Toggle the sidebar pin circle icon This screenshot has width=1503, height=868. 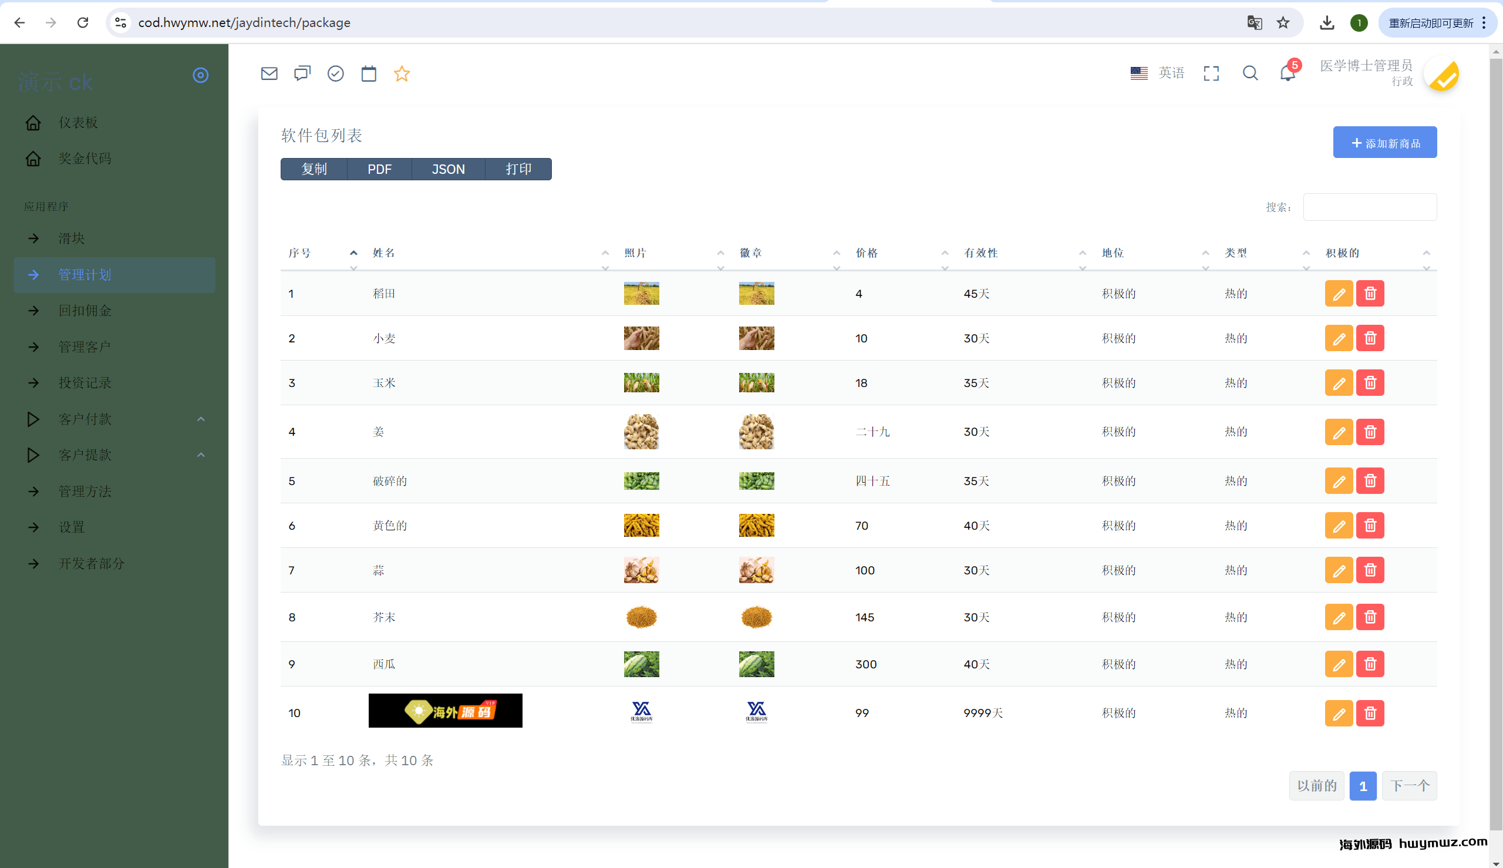(200, 75)
